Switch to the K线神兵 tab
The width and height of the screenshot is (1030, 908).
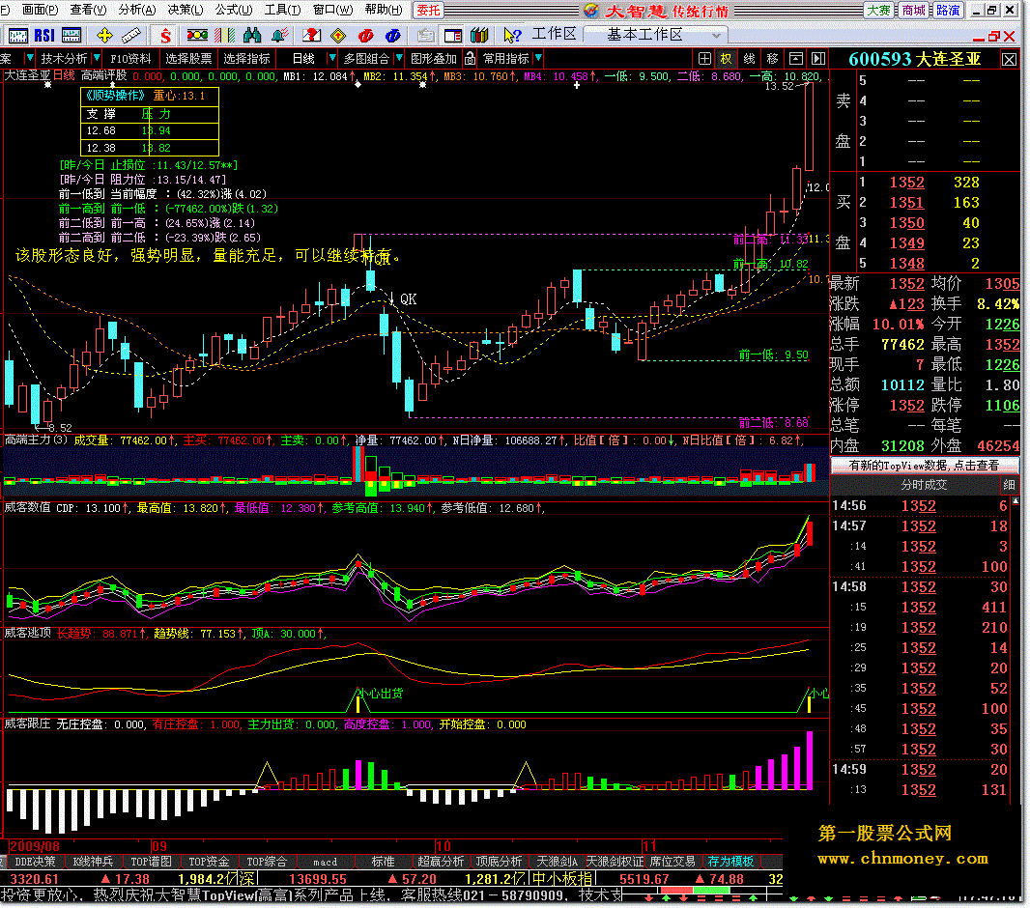[93, 862]
